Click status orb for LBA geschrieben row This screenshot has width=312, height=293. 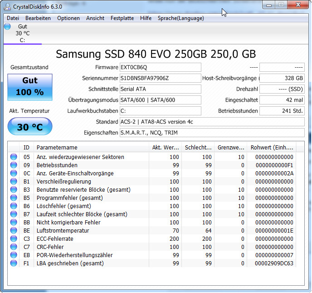pyautogui.click(x=14, y=263)
